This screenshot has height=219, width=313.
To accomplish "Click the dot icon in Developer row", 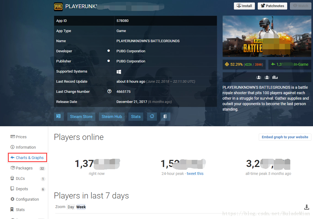I will pos(109,51).
